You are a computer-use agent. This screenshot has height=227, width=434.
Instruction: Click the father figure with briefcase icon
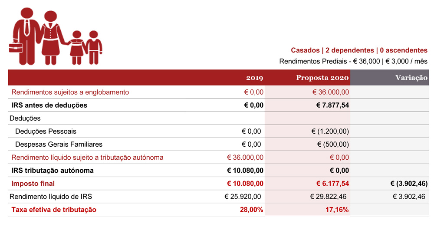pos(26,36)
